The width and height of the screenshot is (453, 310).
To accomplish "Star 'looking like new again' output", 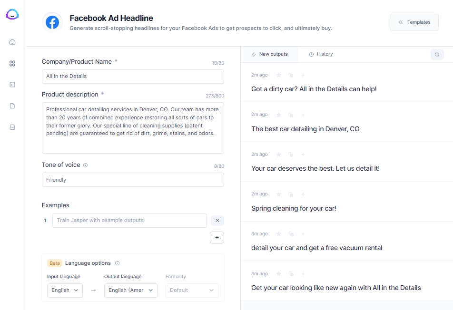I will 279,274.
